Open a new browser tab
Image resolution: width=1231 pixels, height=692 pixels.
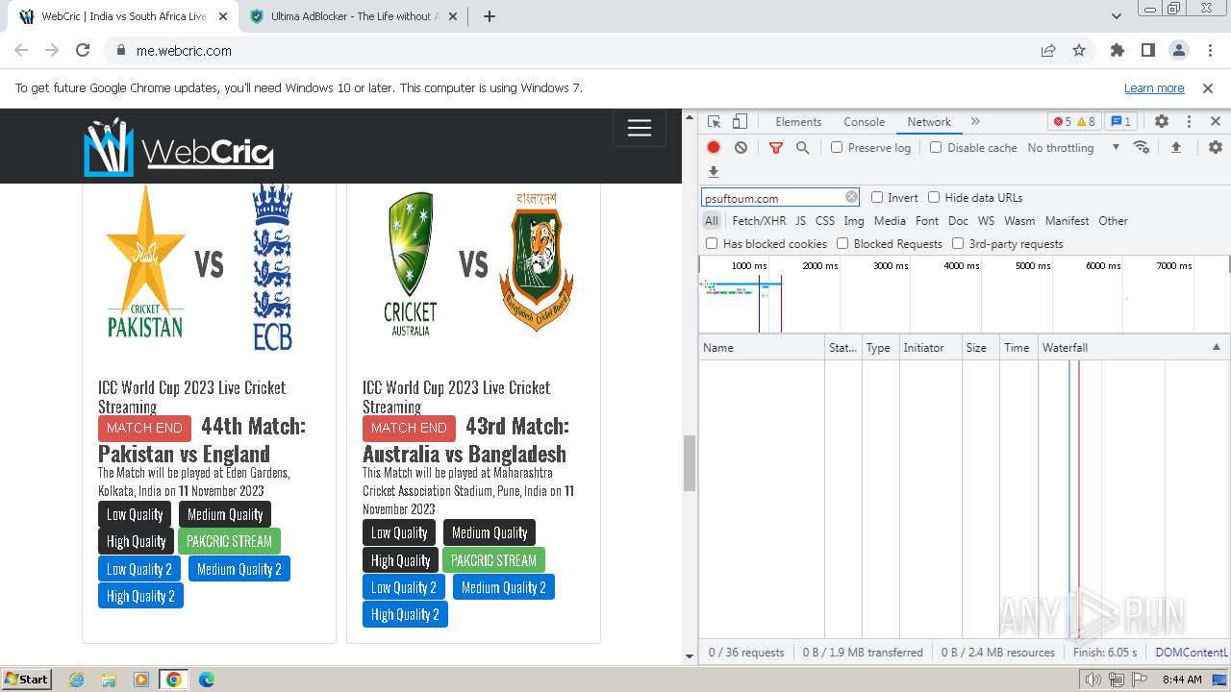[489, 16]
